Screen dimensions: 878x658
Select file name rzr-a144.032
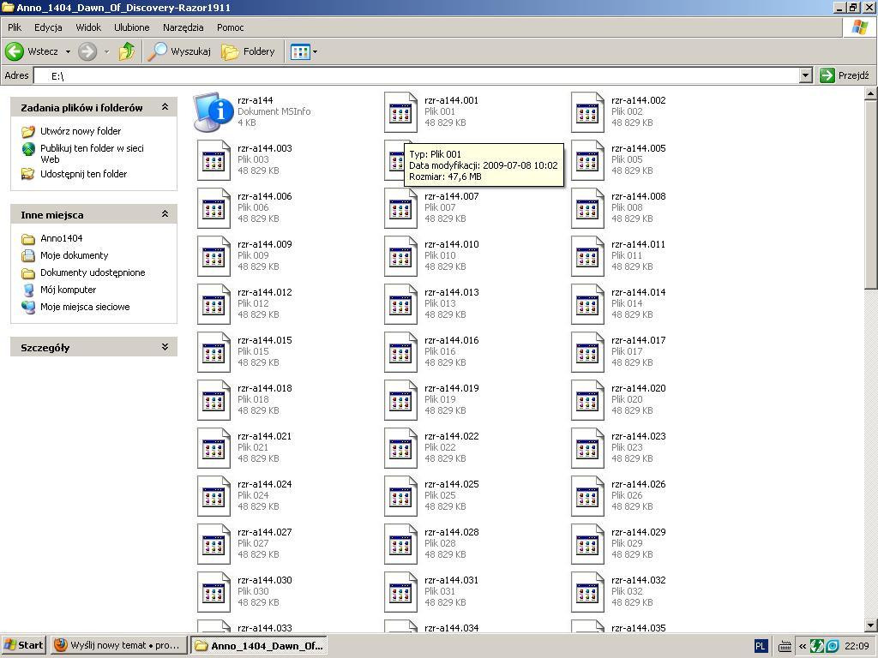click(x=638, y=581)
